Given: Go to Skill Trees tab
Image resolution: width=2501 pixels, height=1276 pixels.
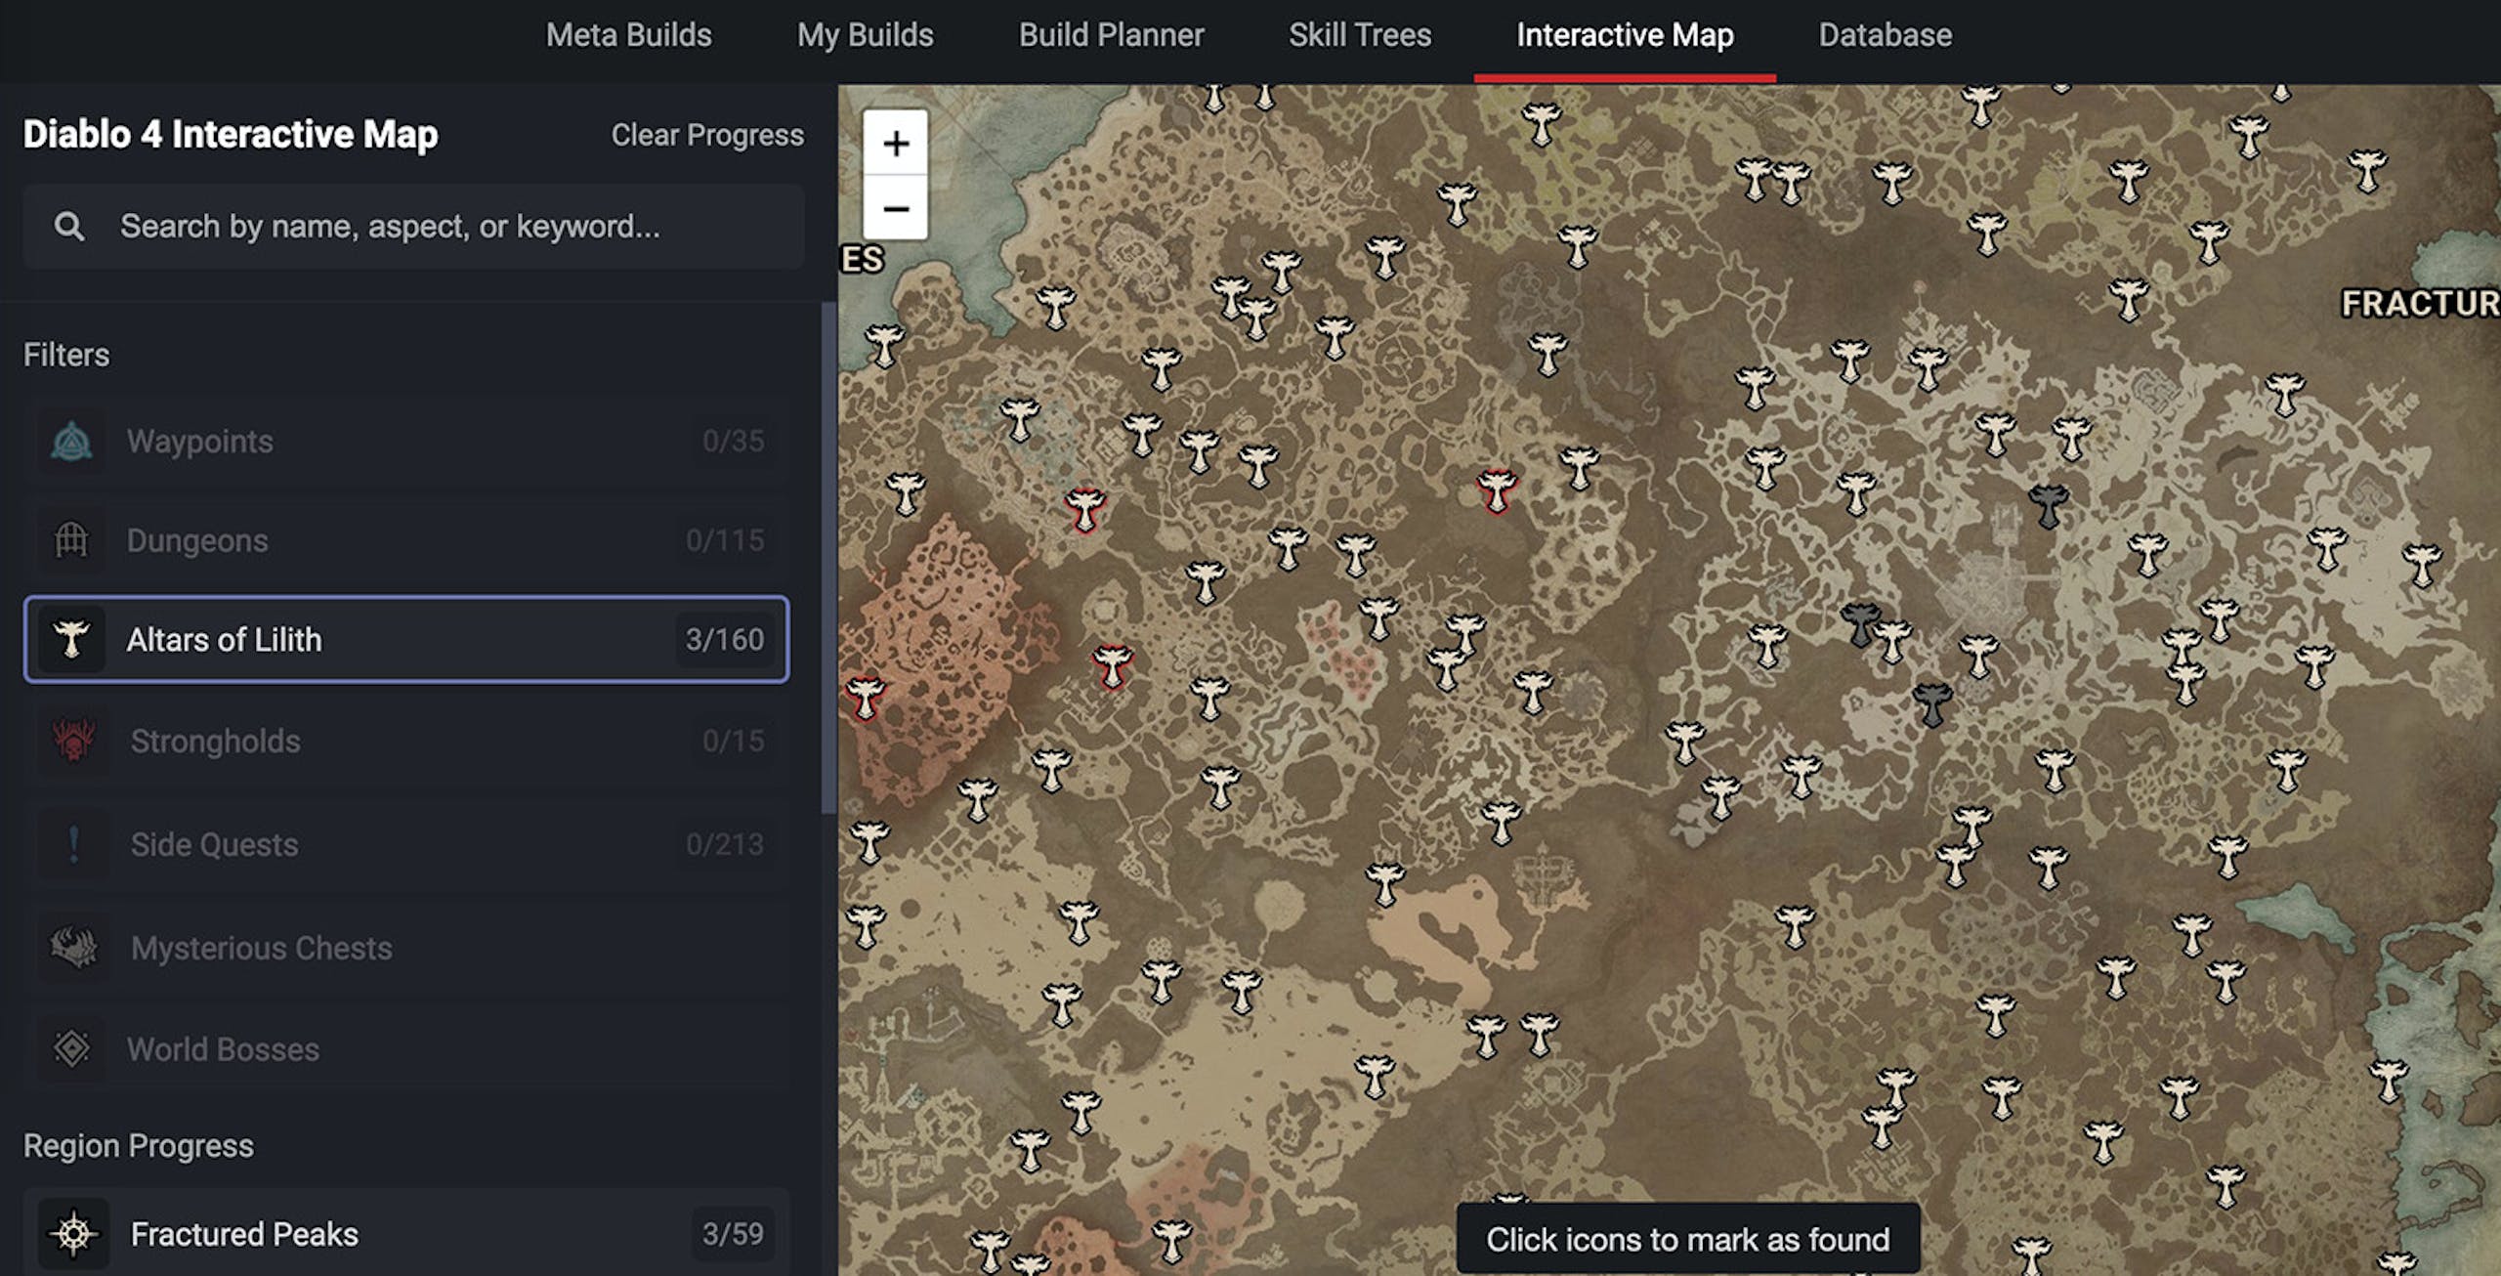Looking at the screenshot, I should (1359, 35).
